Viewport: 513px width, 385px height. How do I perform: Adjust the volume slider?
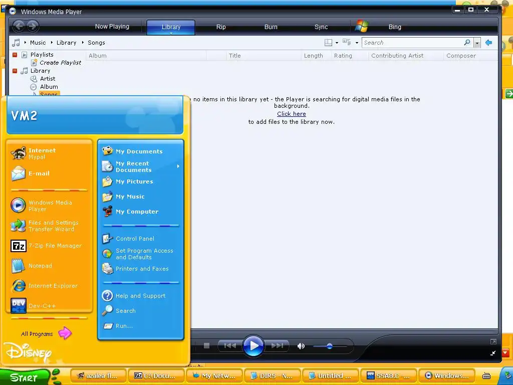point(330,346)
